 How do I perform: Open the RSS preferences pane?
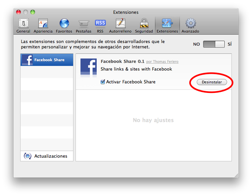tap(100, 26)
